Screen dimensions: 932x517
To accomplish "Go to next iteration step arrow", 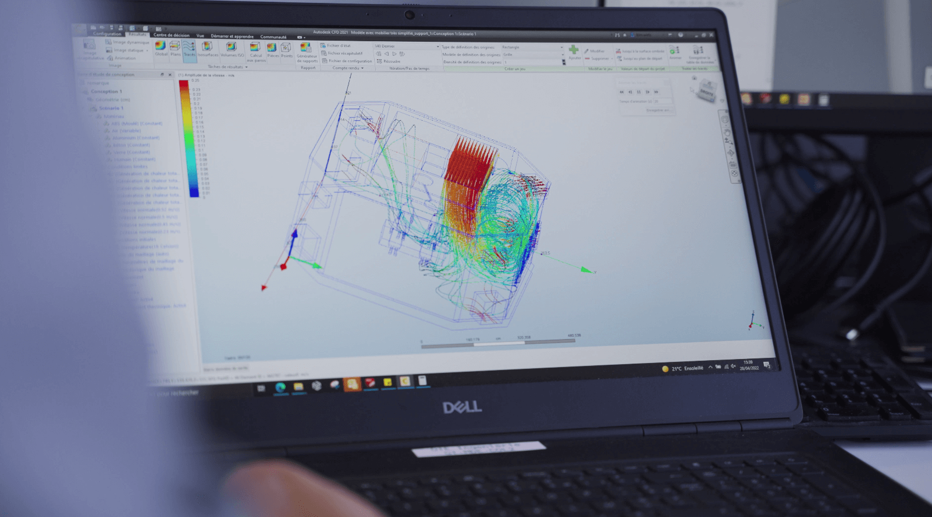I will point(394,53).
